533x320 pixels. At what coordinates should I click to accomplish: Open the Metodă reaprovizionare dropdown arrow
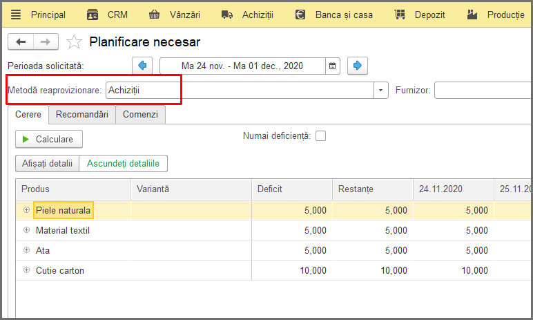(380, 91)
